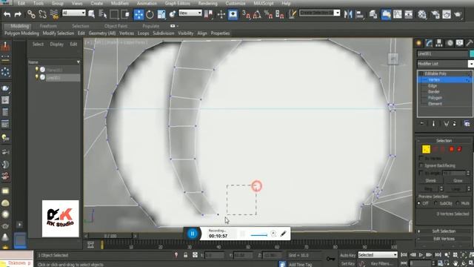Click the Redo arrow icon
The image size is (474, 267).
tap(18, 14)
